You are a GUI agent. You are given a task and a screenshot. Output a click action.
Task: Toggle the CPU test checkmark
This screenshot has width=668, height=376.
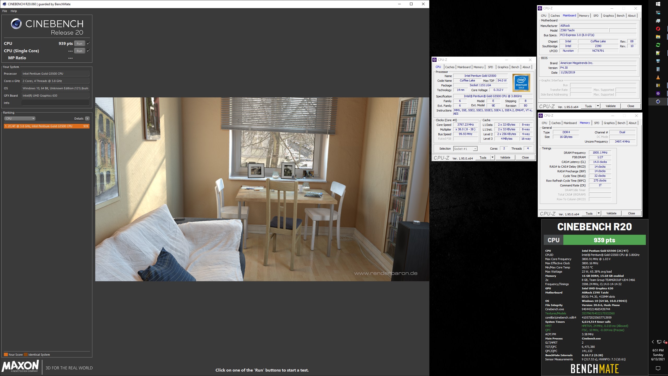click(88, 43)
